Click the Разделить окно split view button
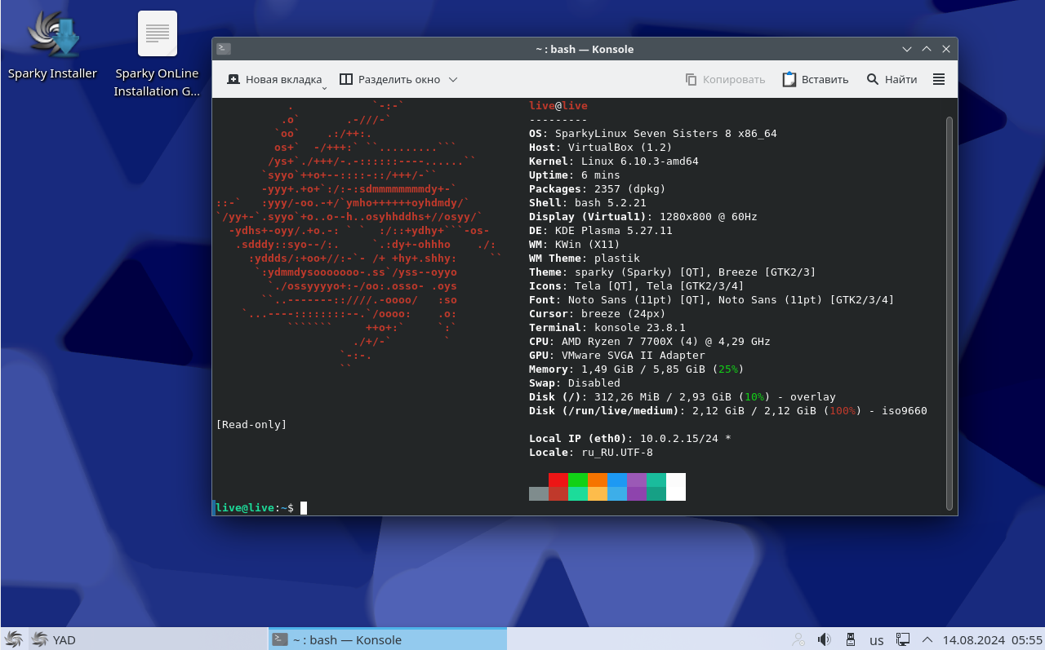The image size is (1045, 650). [x=389, y=79]
